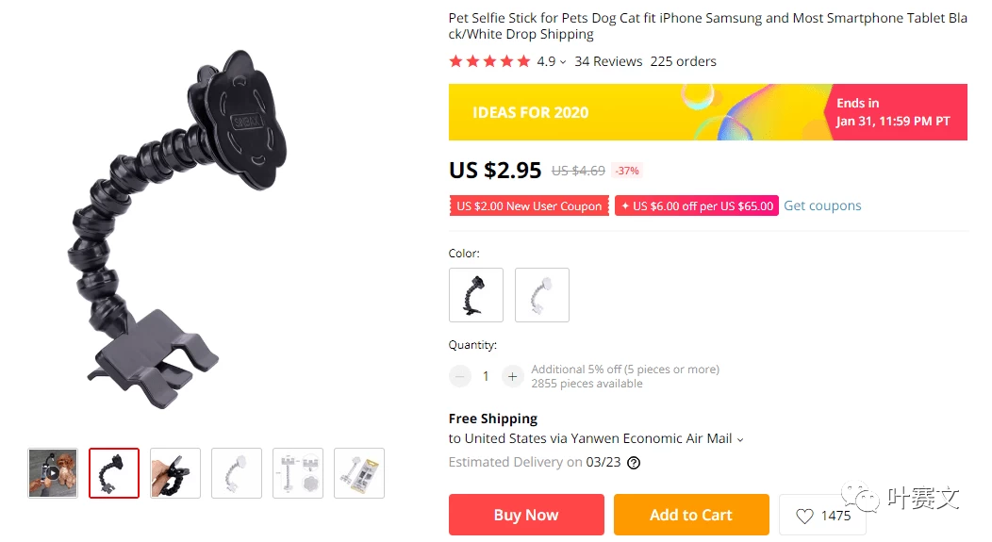Click the US $6.00 off coupon tag
The height and width of the screenshot is (542, 992).
pyautogui.click(x=697, y=206)
